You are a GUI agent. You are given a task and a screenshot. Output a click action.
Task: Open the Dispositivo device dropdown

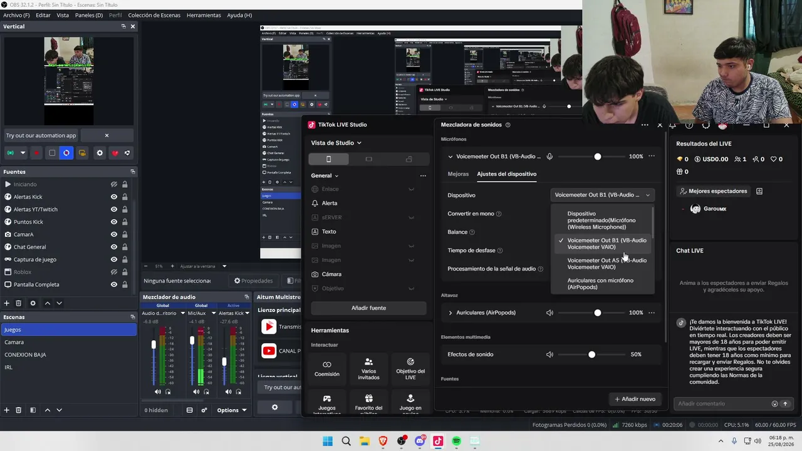[602, 195]
